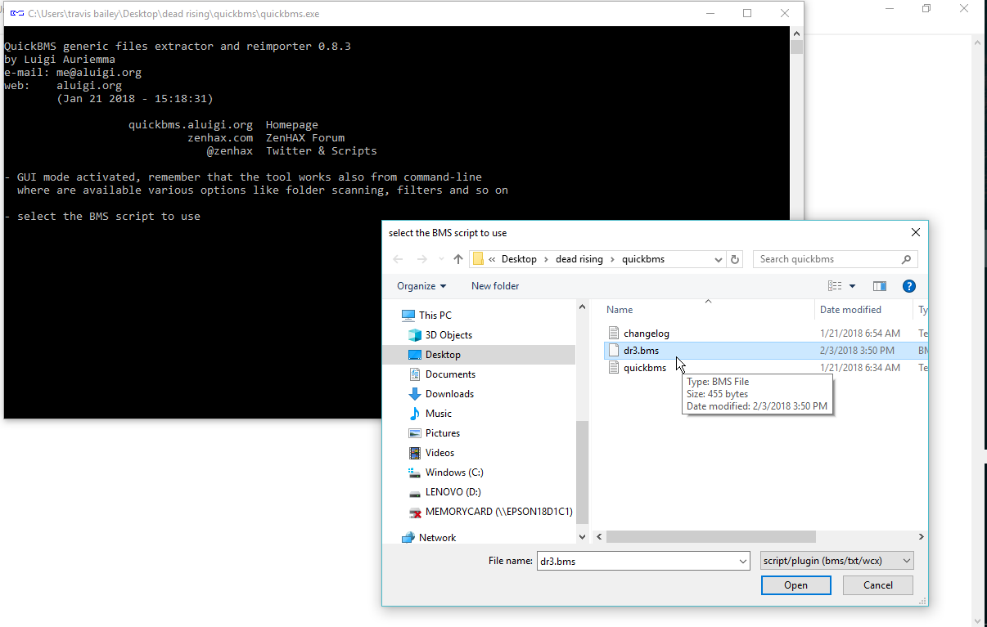987x627 pixels.
Task: Click the dr3.bms file icon
Action: [x=614, y=351]
